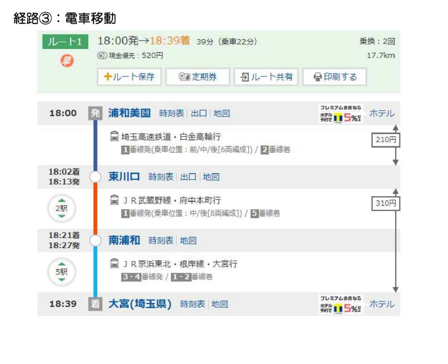Click the 着 arrival marker at 大宮

[x=95, y=304]
